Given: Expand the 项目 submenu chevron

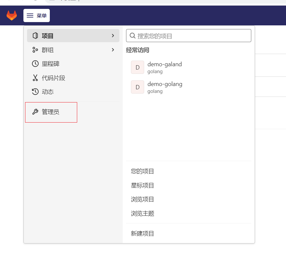Looking at the screenshot, I should point(113,36).
